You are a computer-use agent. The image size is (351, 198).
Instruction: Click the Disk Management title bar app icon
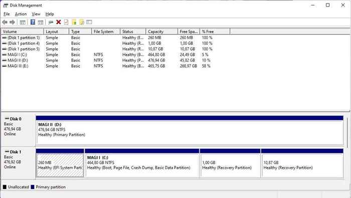click(6, 5)
